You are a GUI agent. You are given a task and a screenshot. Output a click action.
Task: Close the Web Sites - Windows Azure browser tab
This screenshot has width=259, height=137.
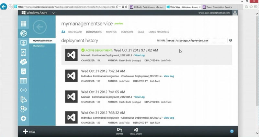click(x=200, y=7)
